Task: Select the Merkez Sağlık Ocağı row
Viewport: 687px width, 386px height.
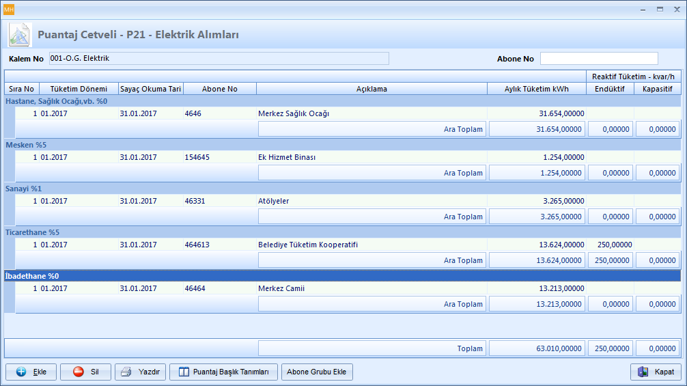Action: click(294, 113)
